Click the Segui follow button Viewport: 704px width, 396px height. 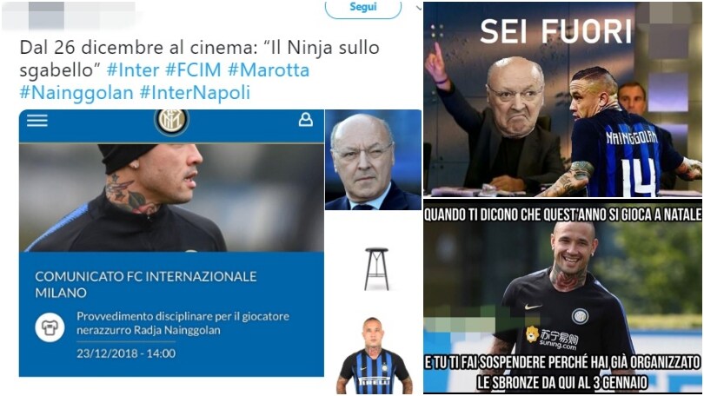click(362, 9)
